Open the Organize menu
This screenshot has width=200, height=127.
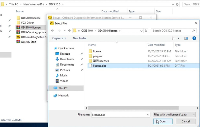pyautogui.click(x=59, y=38)
